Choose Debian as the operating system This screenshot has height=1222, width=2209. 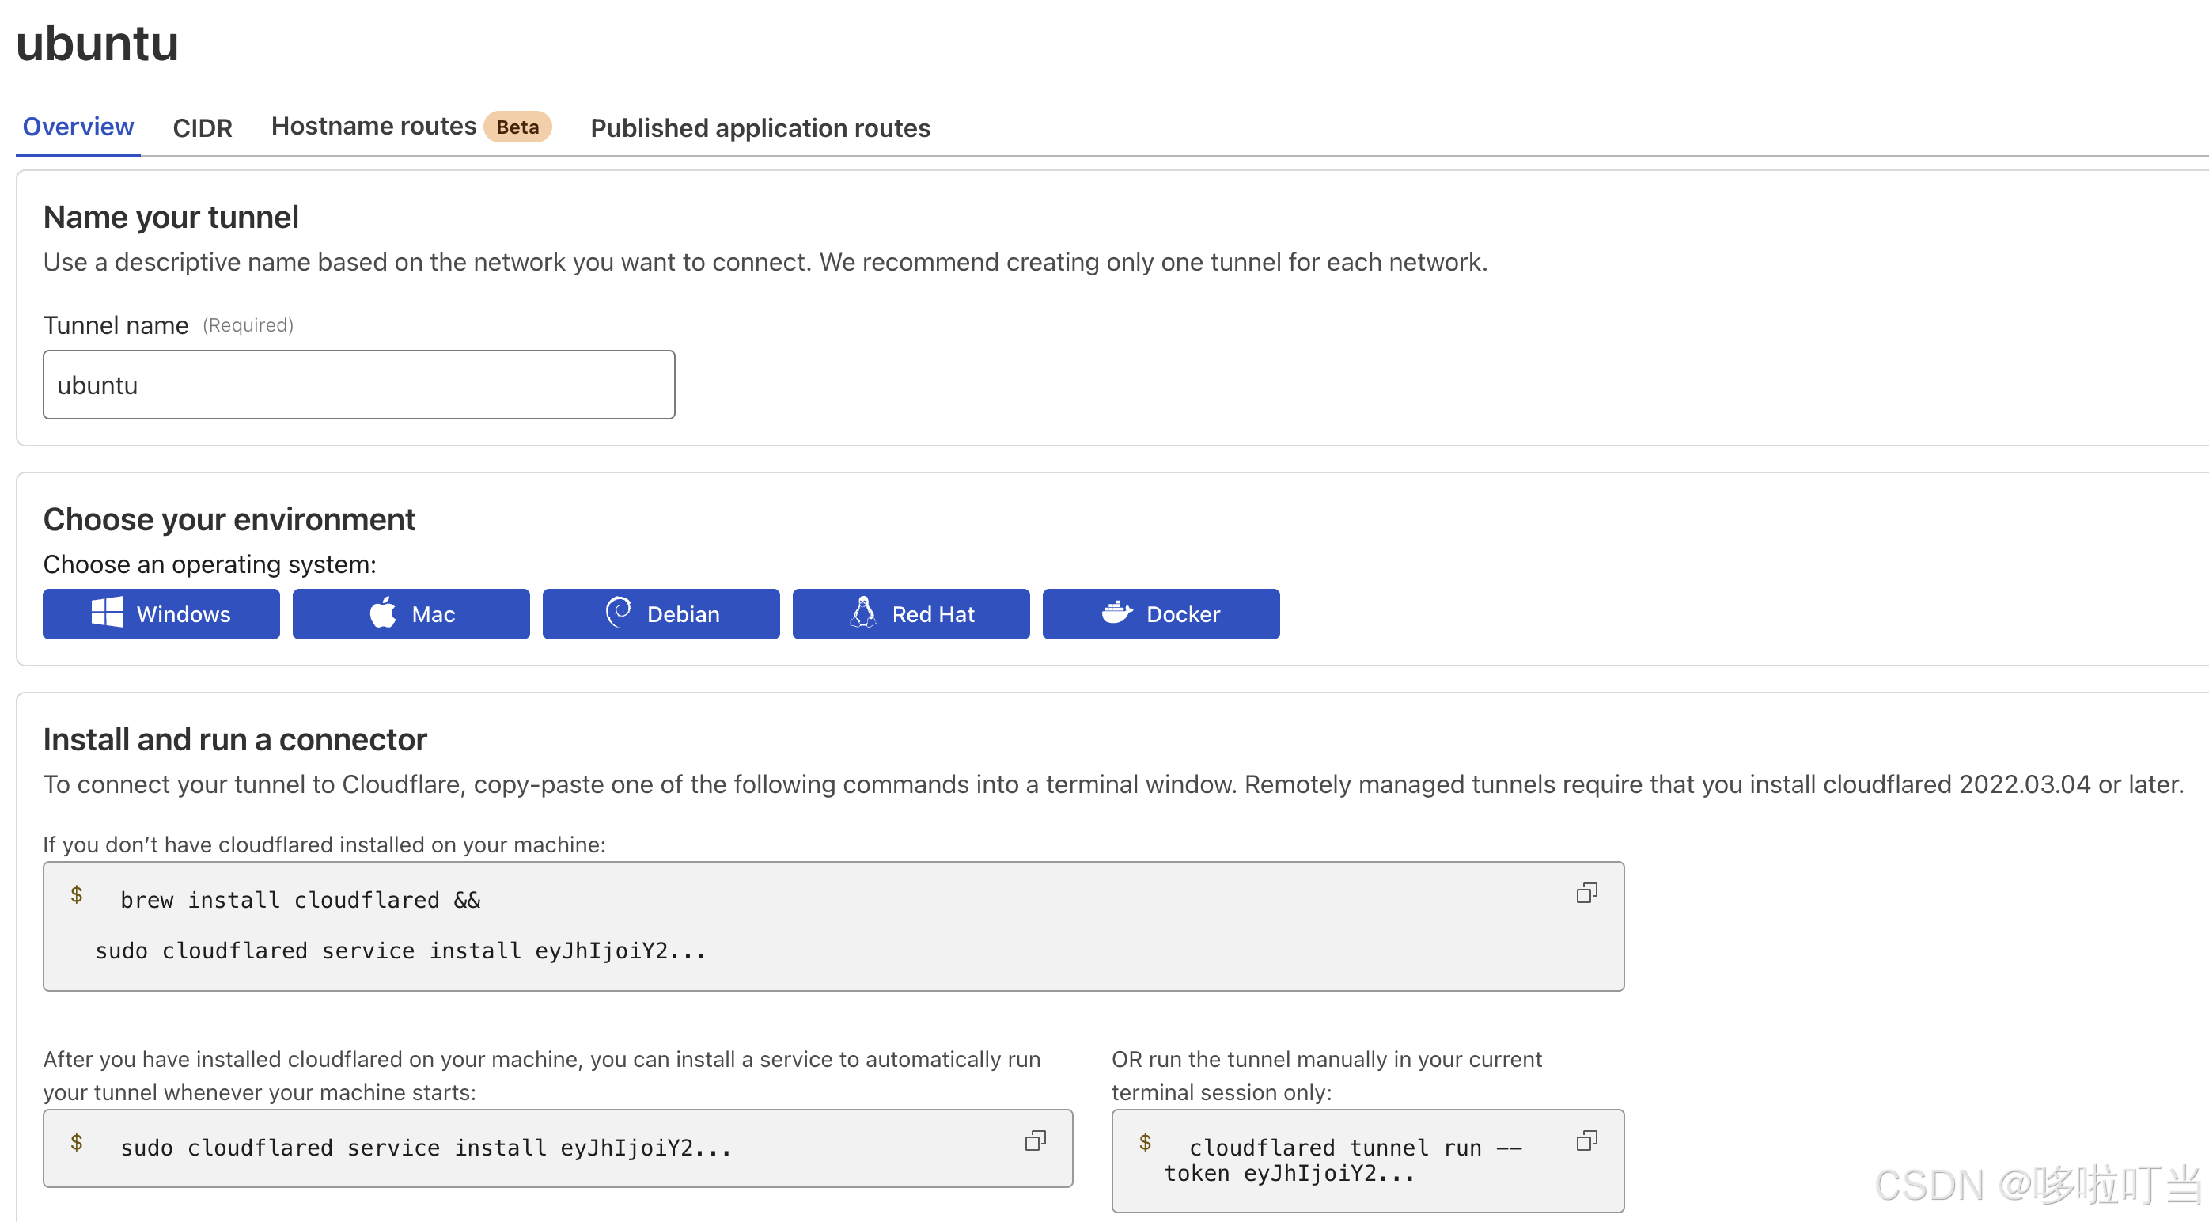click(661, 613)
